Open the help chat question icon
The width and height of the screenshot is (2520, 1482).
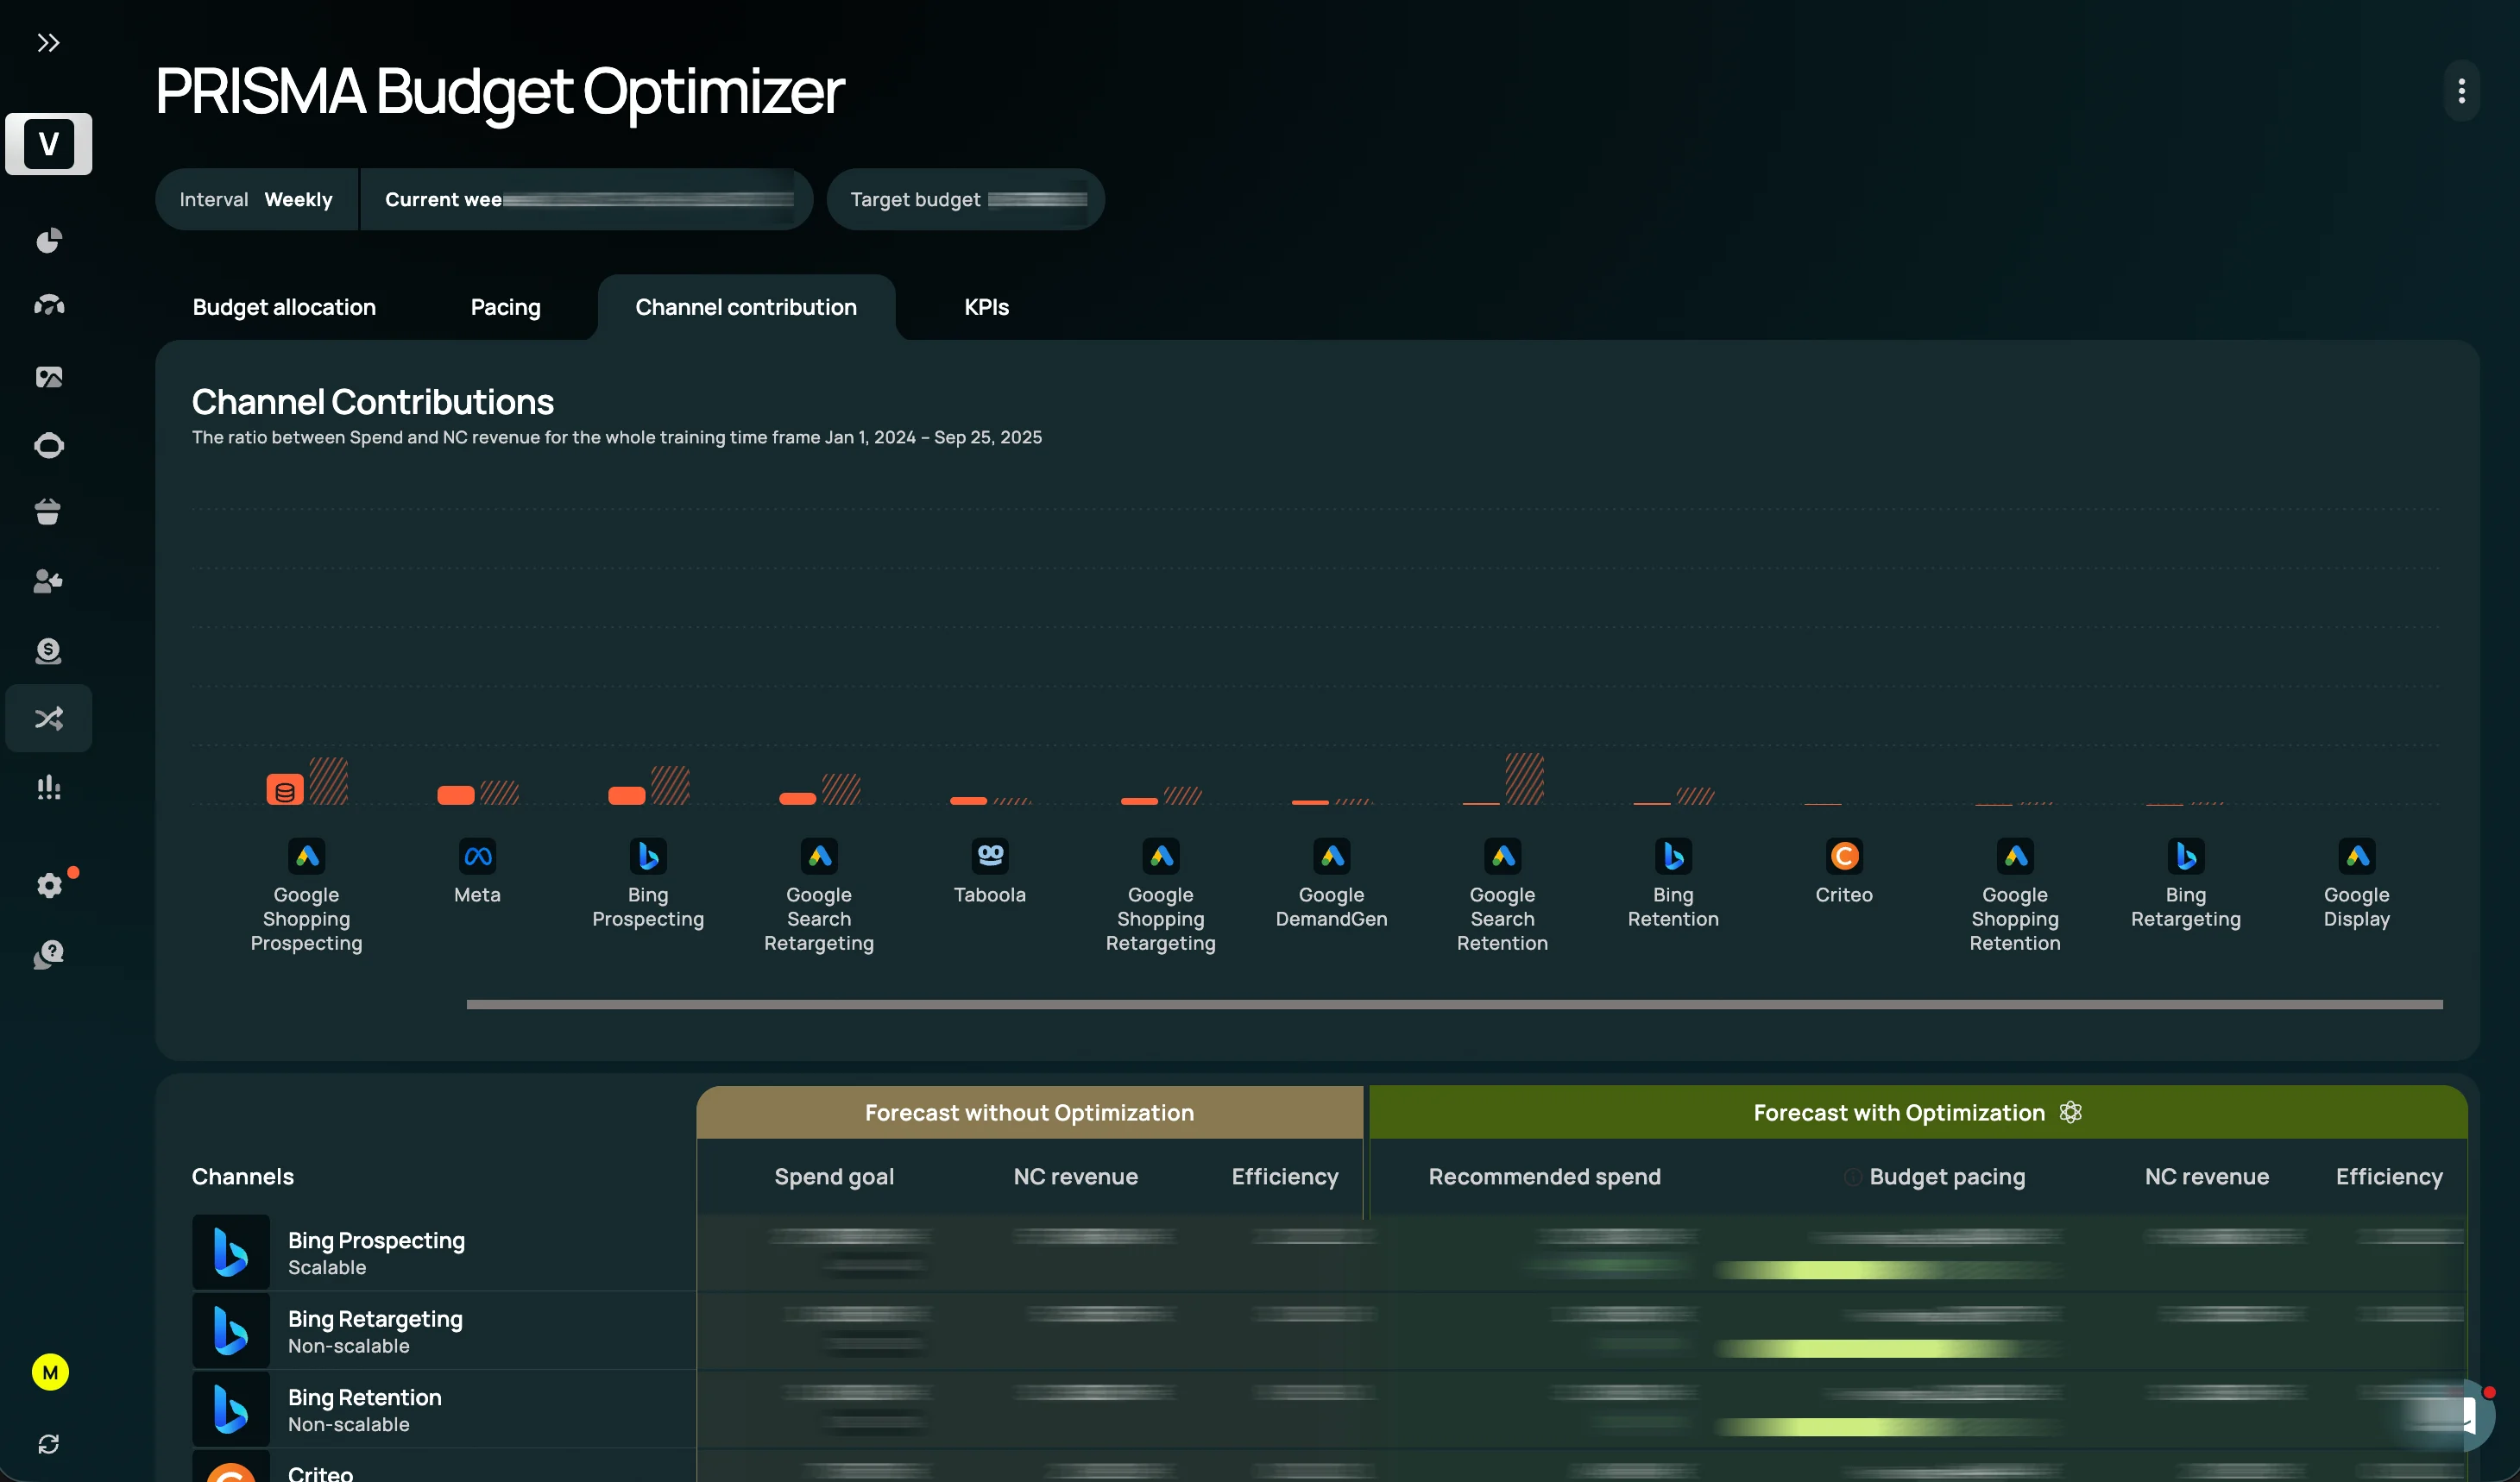[48, 954]
